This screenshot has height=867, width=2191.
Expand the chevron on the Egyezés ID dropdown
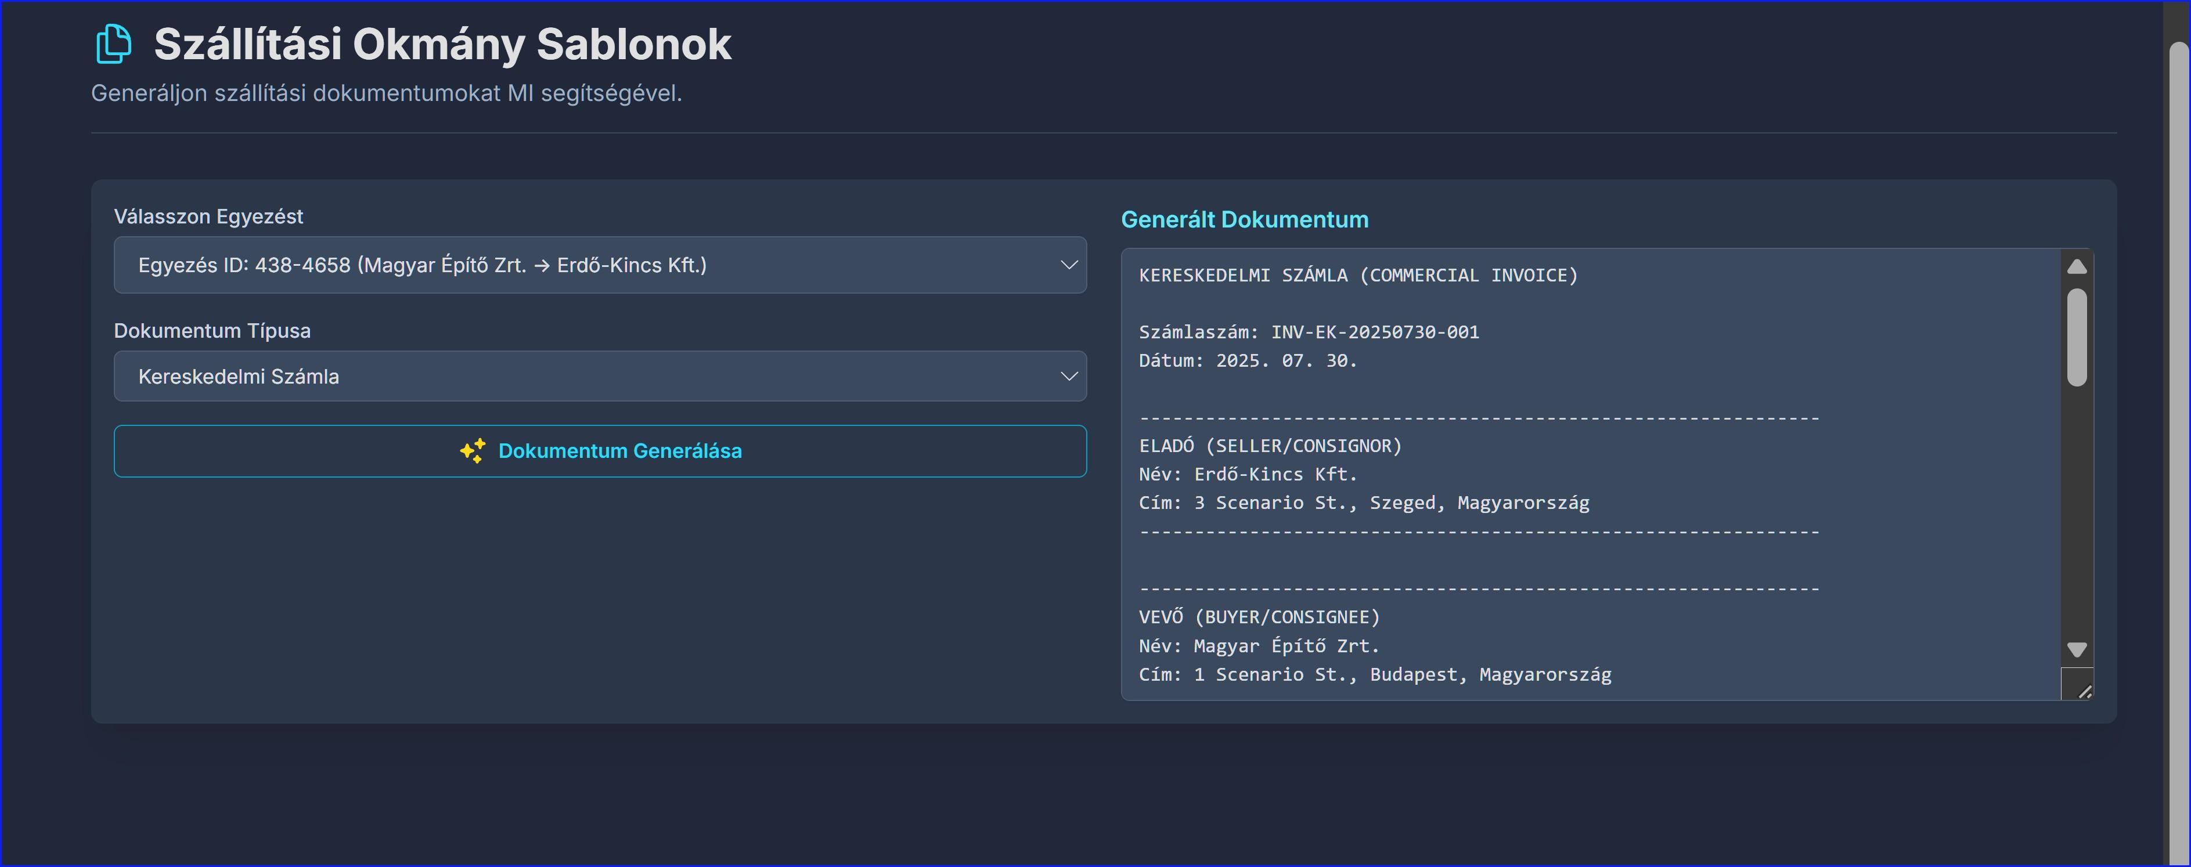coord(1068,265)
